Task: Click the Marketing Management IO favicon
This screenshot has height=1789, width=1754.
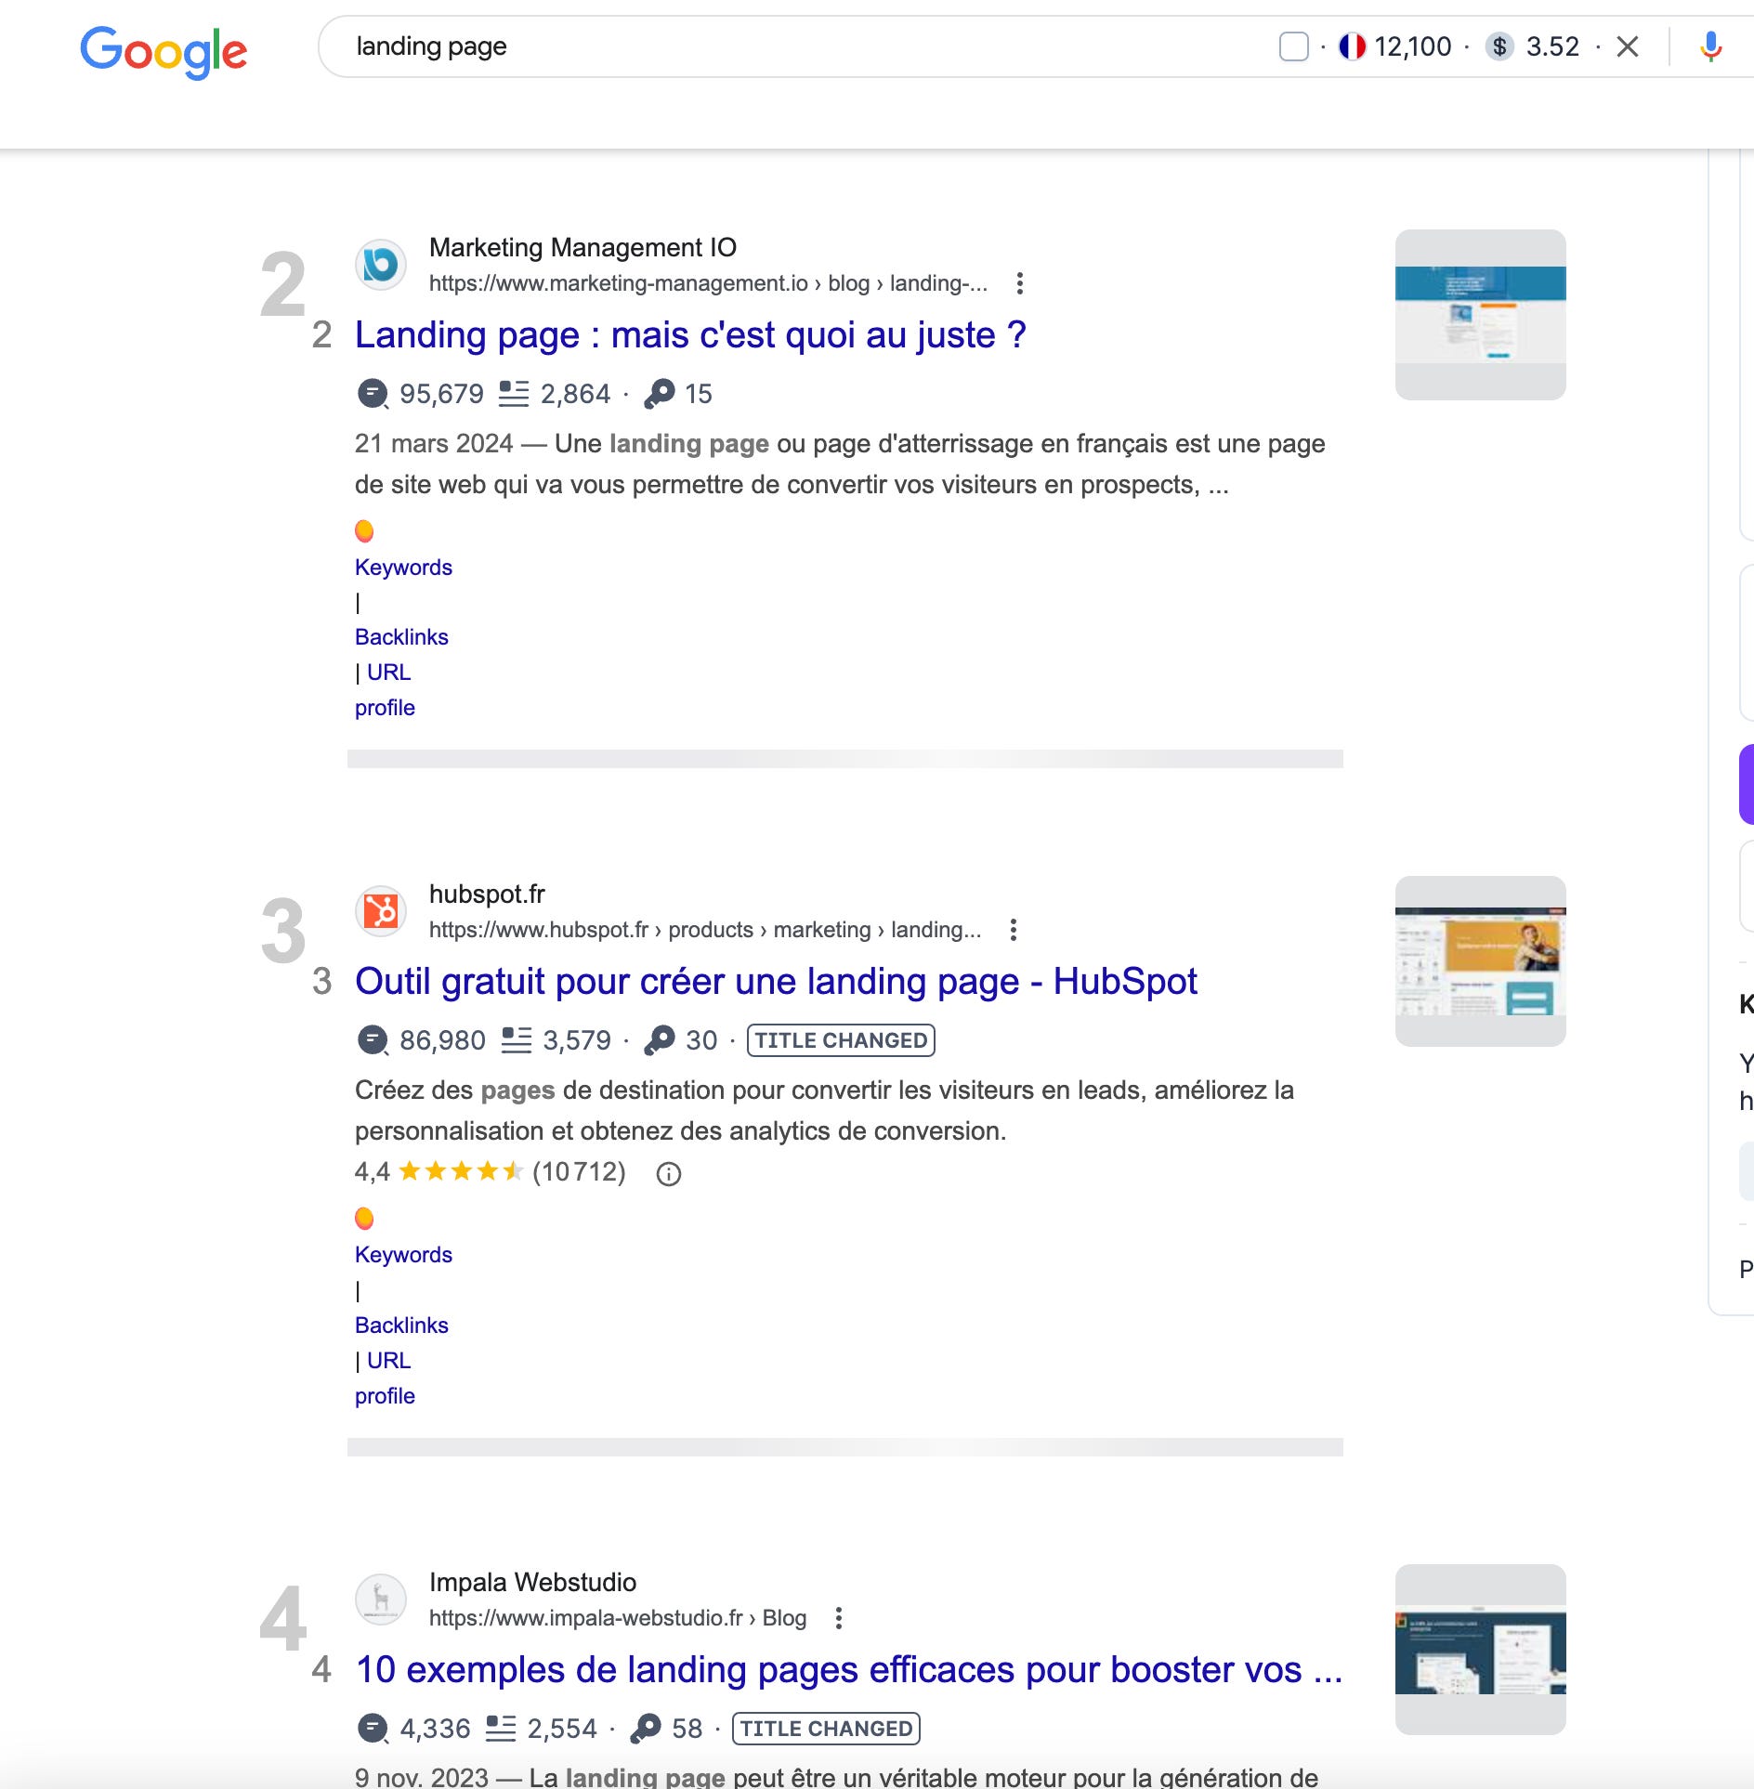Action: click(x=381, y=265)
